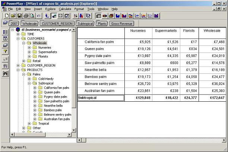Expand the Queen palm tree node
The width and height of the screenshot is (228, 152).
tap(35, 92)
